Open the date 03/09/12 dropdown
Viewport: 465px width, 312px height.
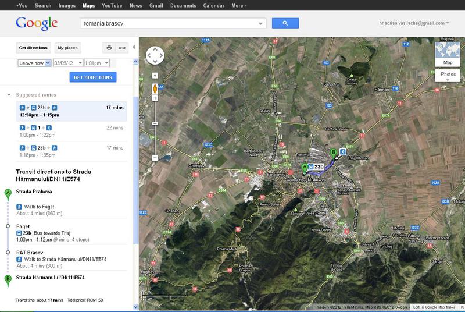point(68,63)
